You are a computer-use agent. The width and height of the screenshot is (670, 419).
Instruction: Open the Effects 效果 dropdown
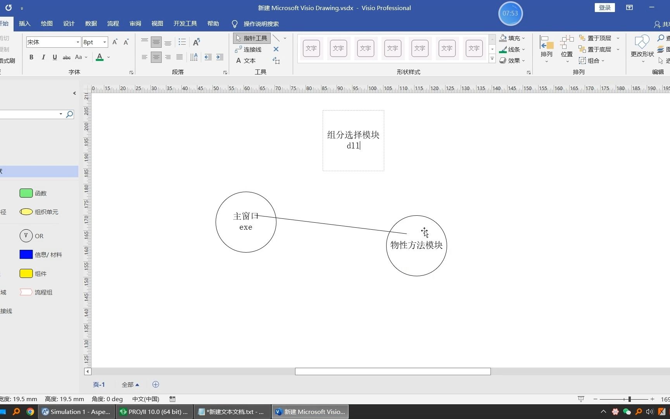(x=513, y=61)
